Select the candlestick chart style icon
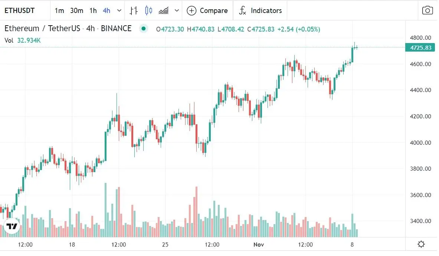 click(x=148, y=10)
